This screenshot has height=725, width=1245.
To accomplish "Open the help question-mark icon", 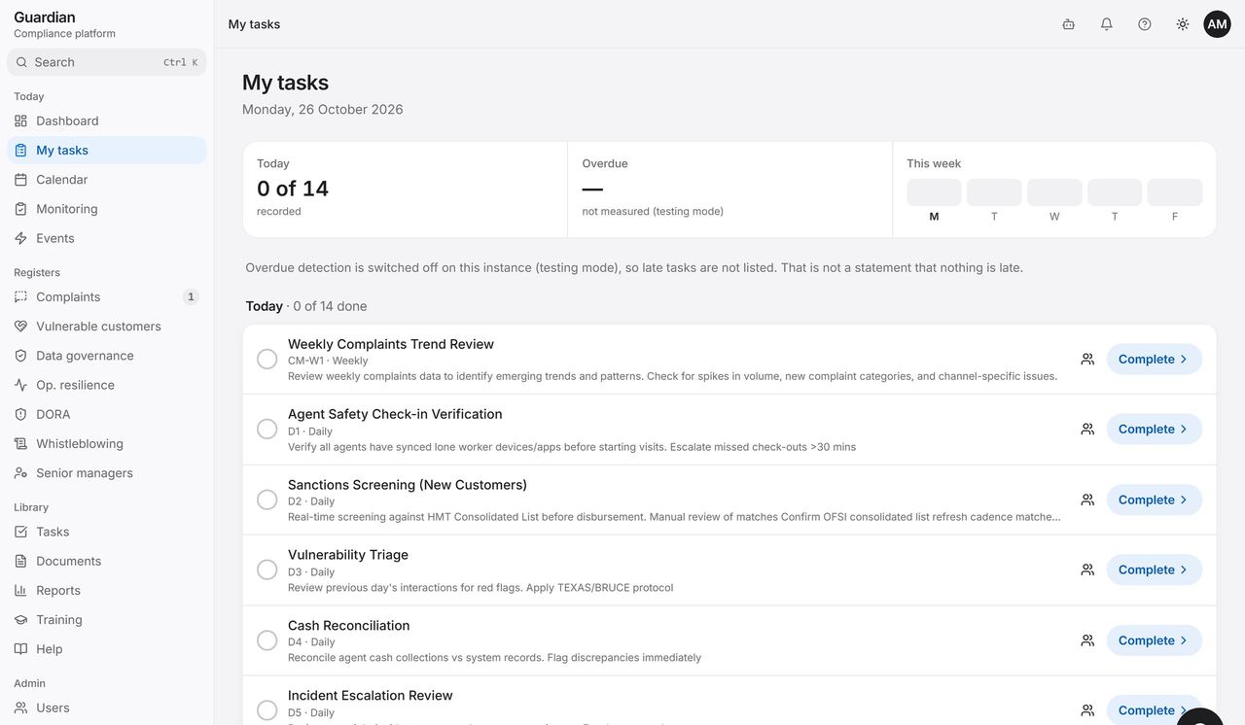I will [1145, 24].
